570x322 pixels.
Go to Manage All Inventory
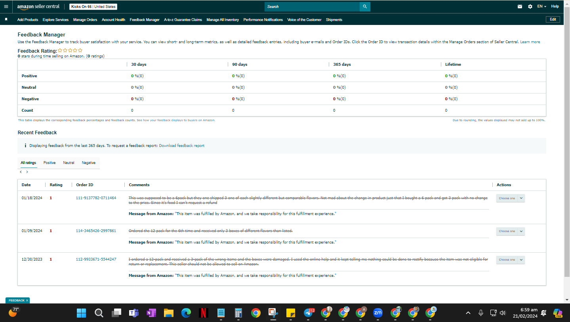tap(223, 20)
